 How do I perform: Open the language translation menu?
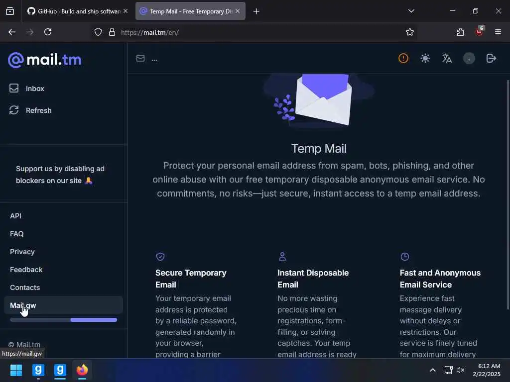click(x=447, y=59)
